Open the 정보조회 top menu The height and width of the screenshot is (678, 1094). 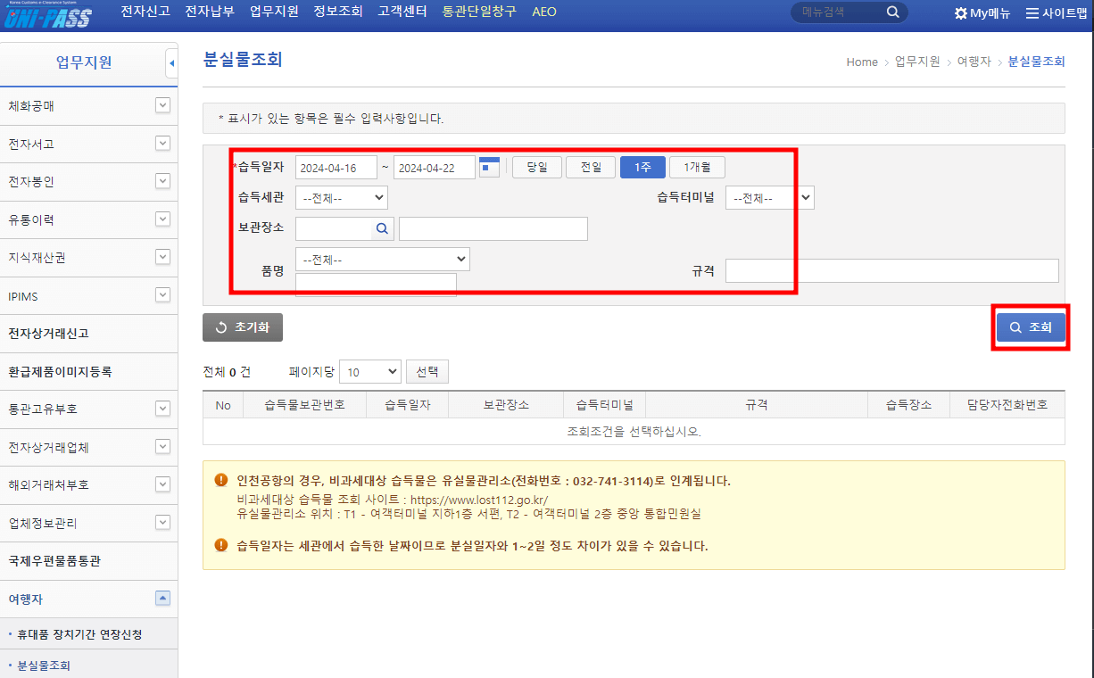(x=337, y=12)
